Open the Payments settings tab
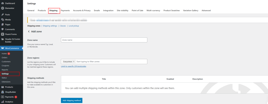The height and width of the screenshot is (104, 268). pos(65,10)
